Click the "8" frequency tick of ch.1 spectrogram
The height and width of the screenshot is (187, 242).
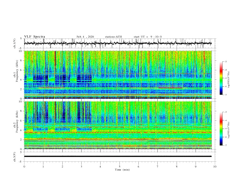[22, 61]
